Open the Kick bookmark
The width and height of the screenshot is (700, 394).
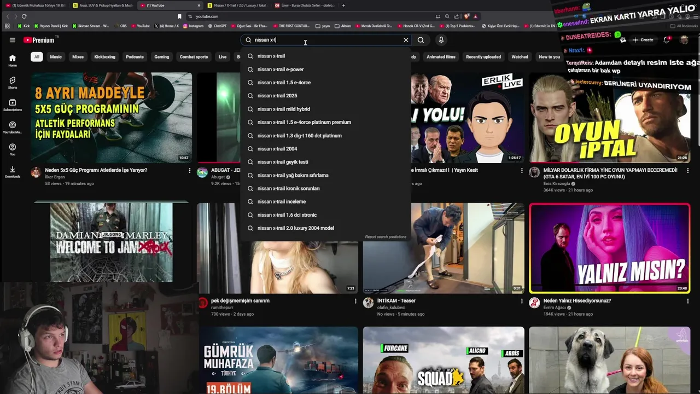click(24, 26)
